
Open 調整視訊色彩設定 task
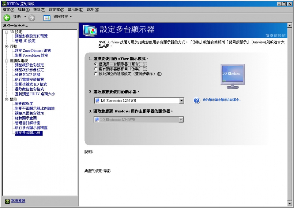tap(29, 65)
